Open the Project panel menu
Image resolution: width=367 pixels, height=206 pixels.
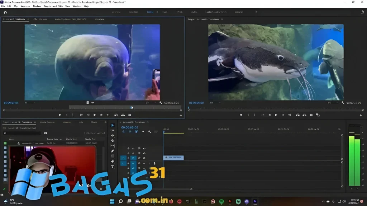(x=35, y=122)
